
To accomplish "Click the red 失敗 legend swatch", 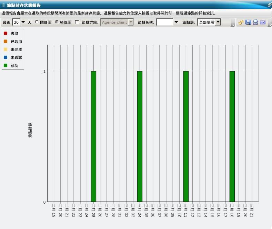I will (x=6, y=33).
